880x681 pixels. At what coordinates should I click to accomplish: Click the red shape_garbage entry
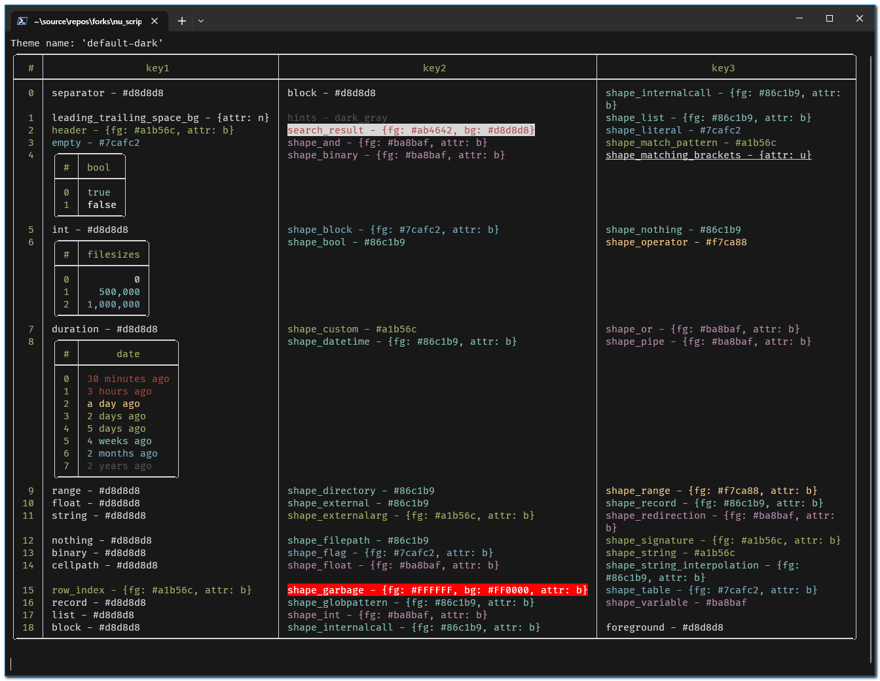tap(438, 590)
